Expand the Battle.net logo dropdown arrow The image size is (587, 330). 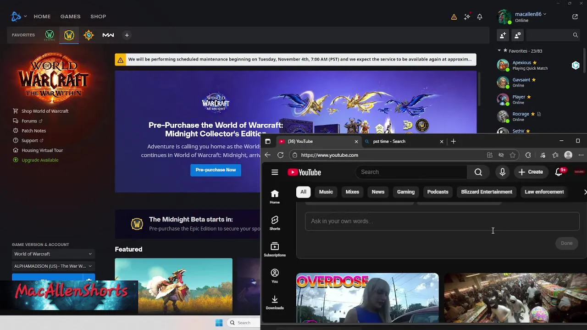pyautogui.click(x=25, y=16)
